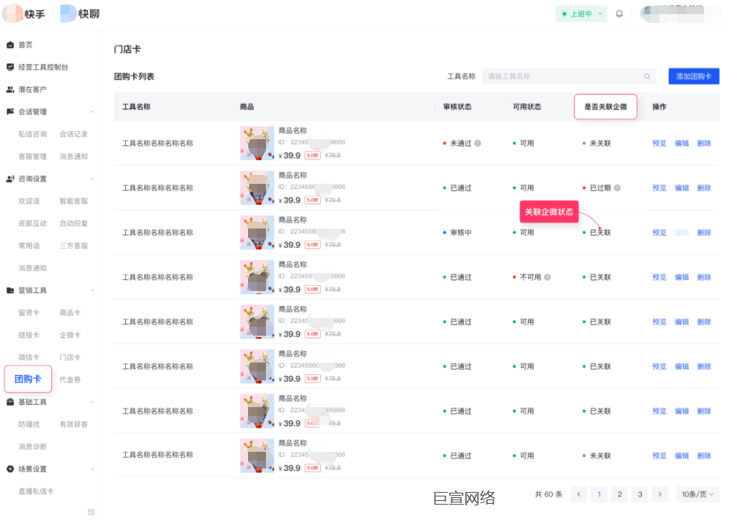The image size is (730, 521).
Task: Open the 首页 home icon
Action: pos(10,45)
